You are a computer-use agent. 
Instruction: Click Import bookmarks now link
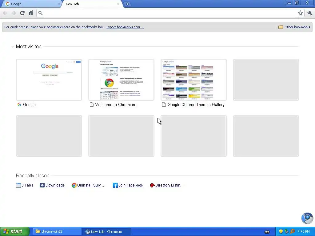pos(125,27)
